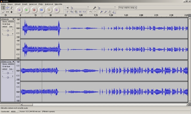This screenshot has height=114, width=191.
Task: Click horizontal scrollbar right arrow
Action: click(187, 104)
